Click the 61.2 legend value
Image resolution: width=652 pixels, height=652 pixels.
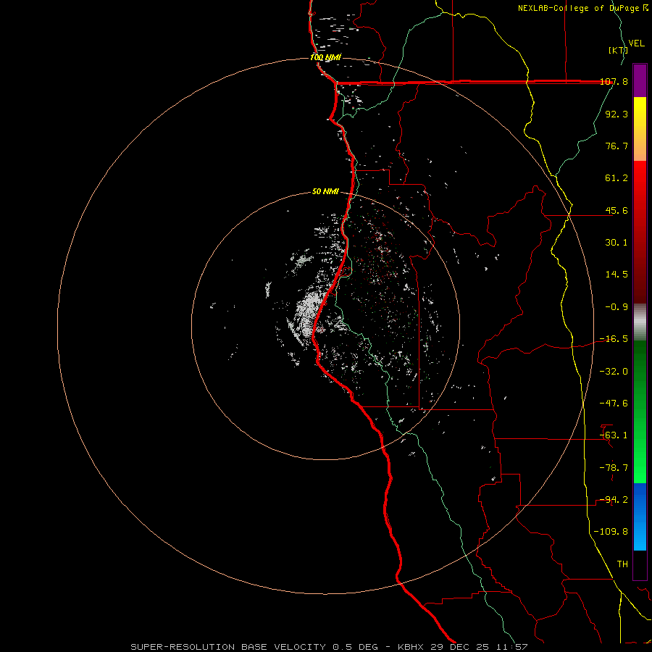click(x=617, y=178)
